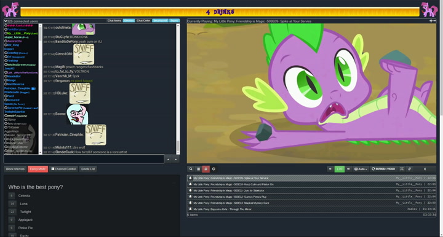This screenshot has height=237, width=443.
Task: Toggle the Emotes chat option
Action: click(129, 21)
